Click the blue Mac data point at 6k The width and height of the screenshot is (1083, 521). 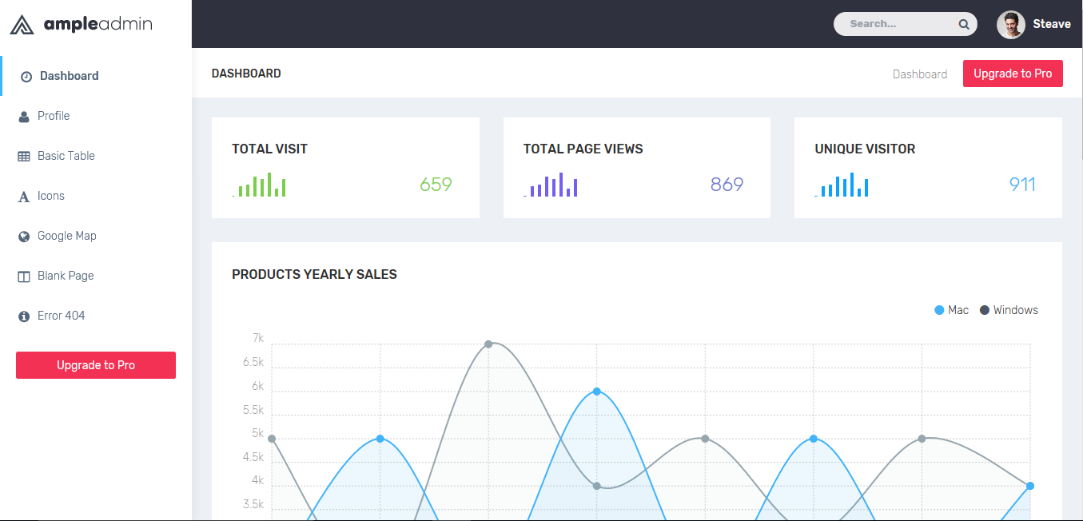[597, 392]
